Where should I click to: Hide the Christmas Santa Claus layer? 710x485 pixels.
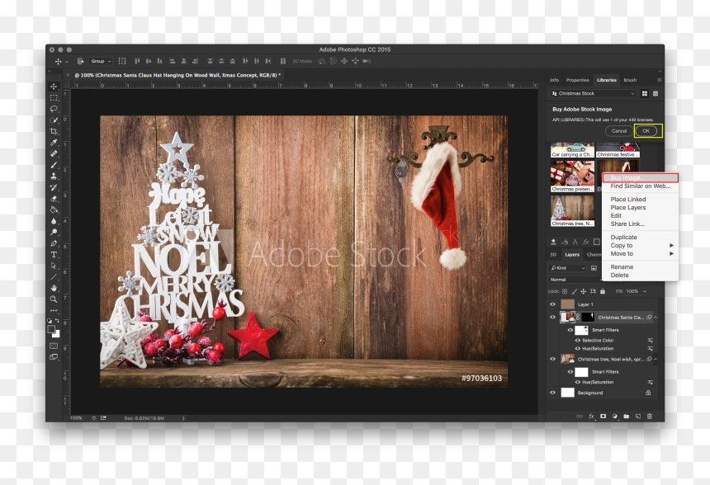552,318
